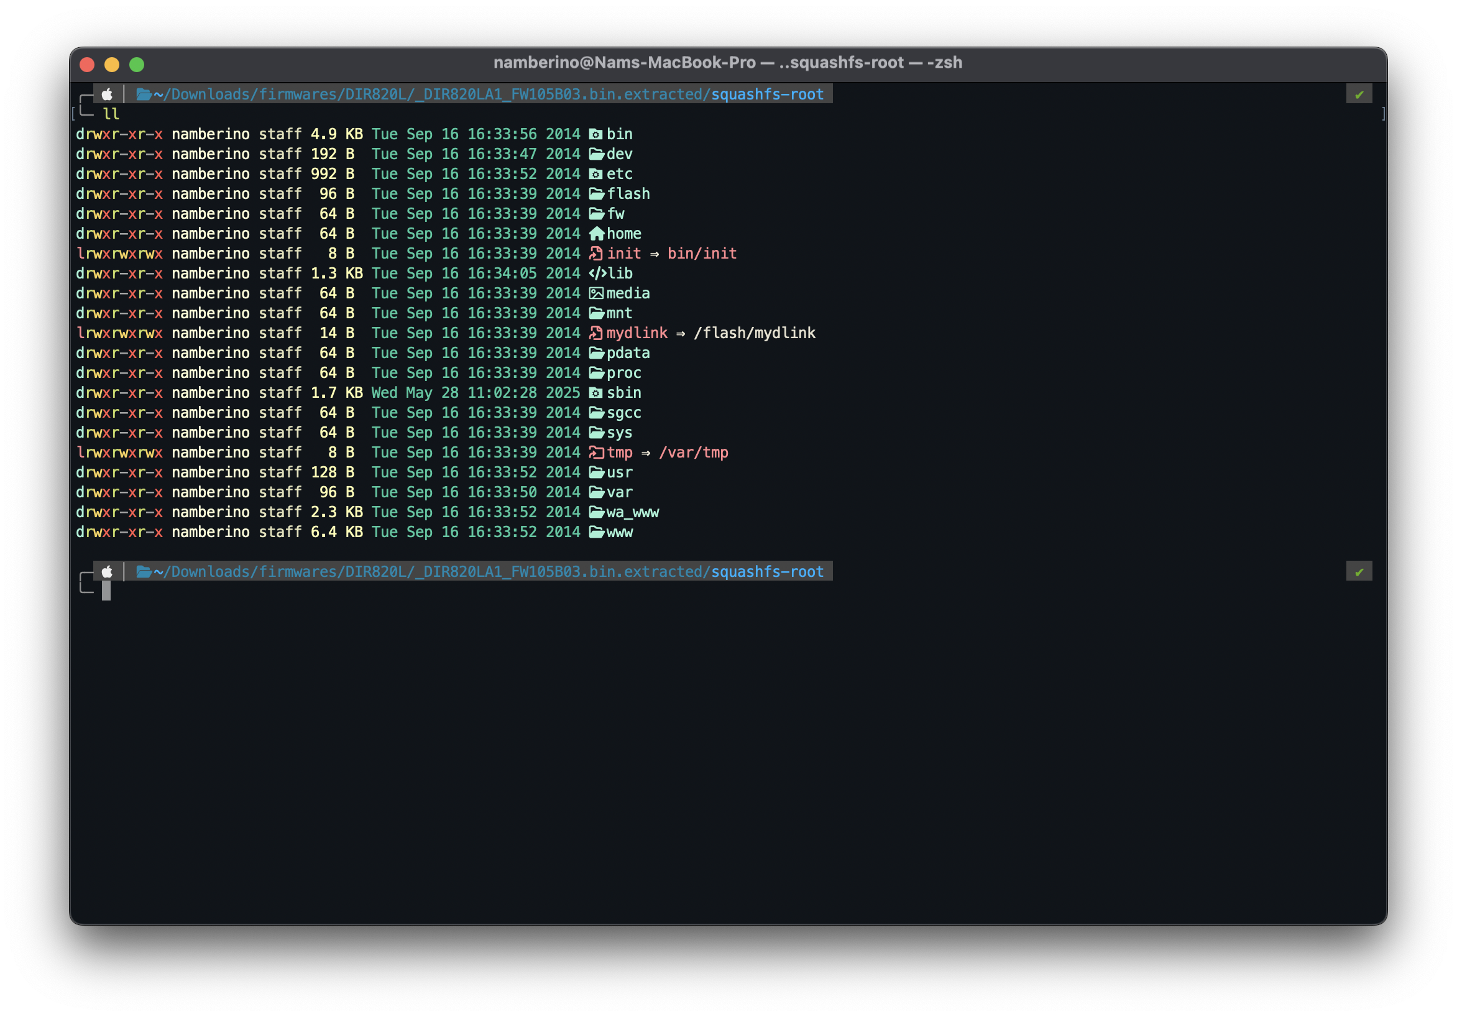
Task: Click the red close window button
Action: point(88,64)
